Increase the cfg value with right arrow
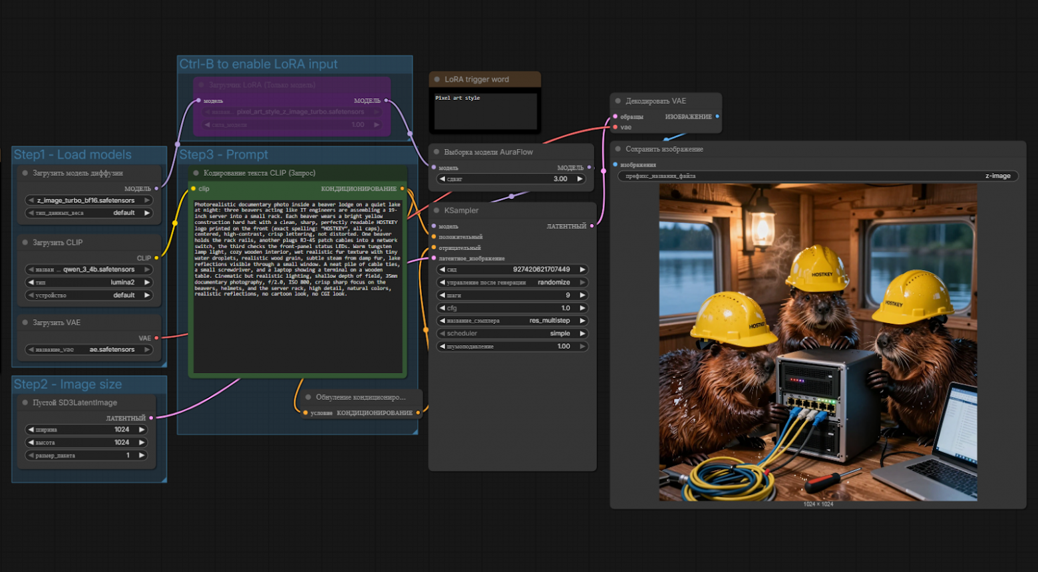Viewport: 1038px width, 572px height. coord(582,308)
